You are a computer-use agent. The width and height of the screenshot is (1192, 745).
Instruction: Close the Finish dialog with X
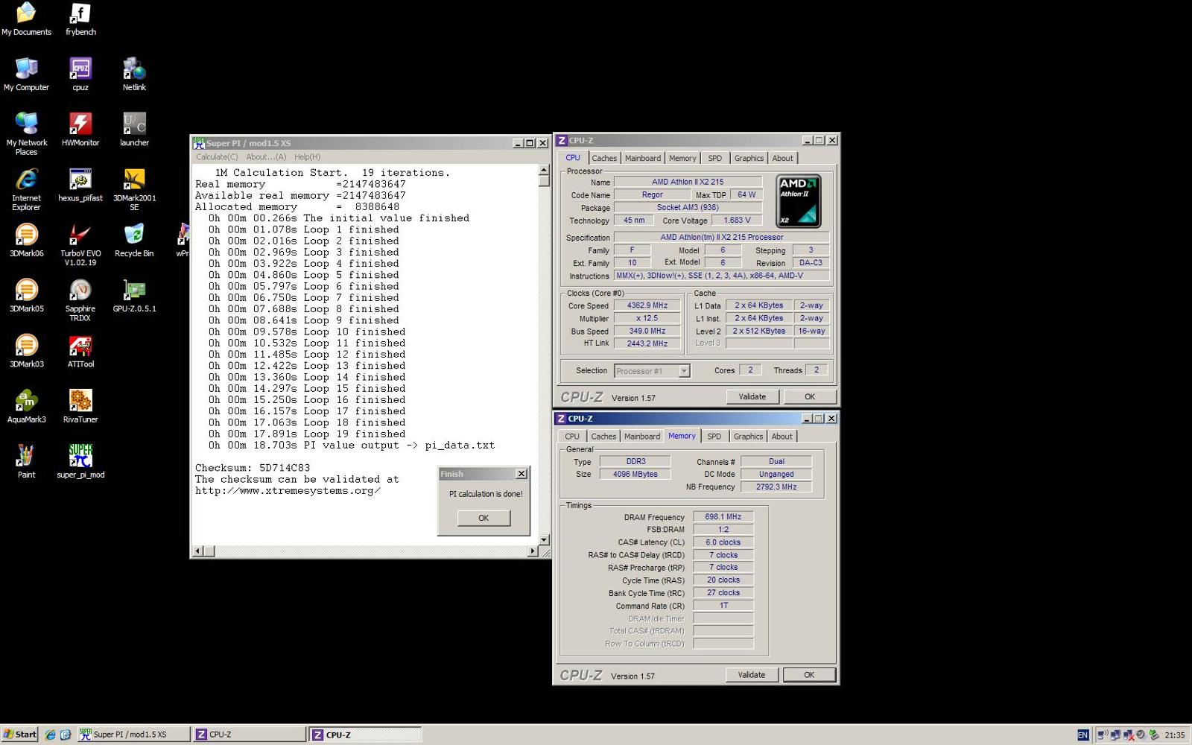(x=521, y=474)
